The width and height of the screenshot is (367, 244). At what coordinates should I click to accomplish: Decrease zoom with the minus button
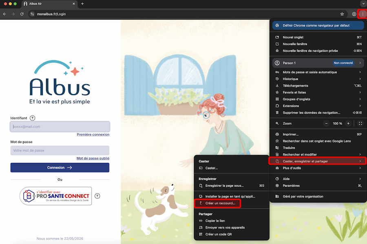coord(326,123)
